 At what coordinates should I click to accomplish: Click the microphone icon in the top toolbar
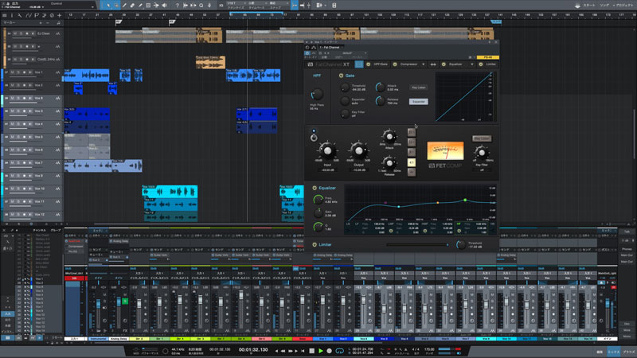click(209, 6)
